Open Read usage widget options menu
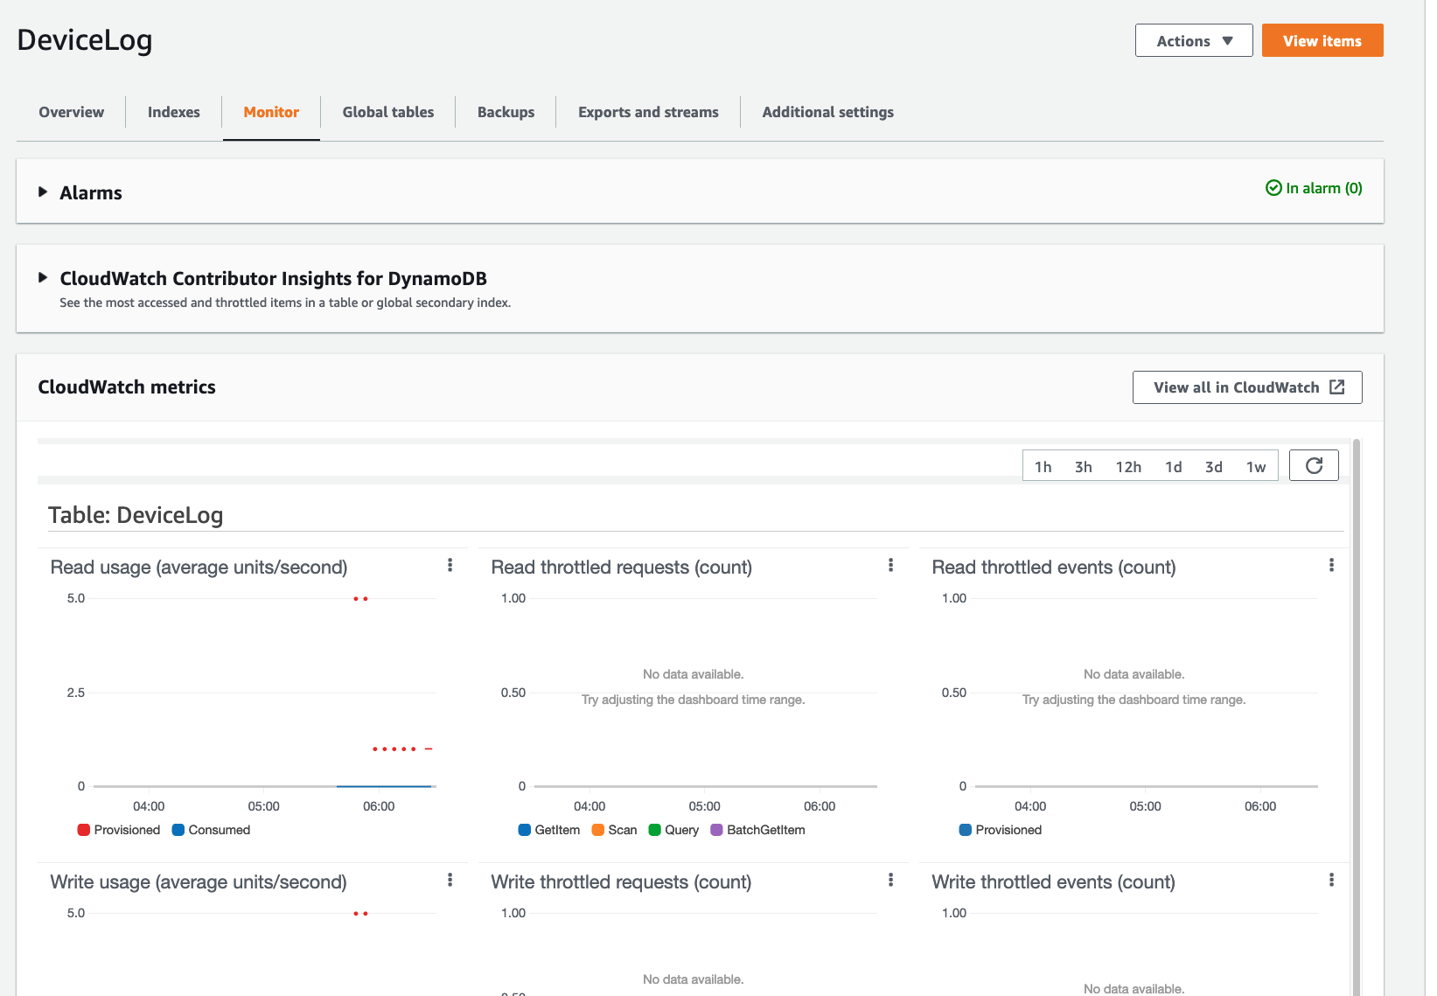The image size is (1437, 996). 450,566
